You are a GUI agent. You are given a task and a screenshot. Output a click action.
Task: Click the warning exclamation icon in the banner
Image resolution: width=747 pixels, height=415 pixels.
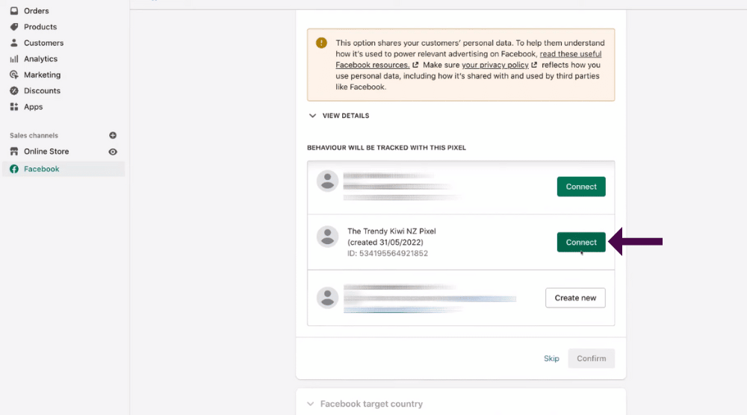(321, 43)
